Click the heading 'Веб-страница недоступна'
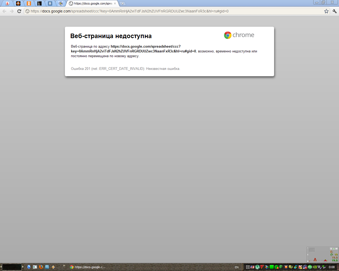 click(111, 36)
